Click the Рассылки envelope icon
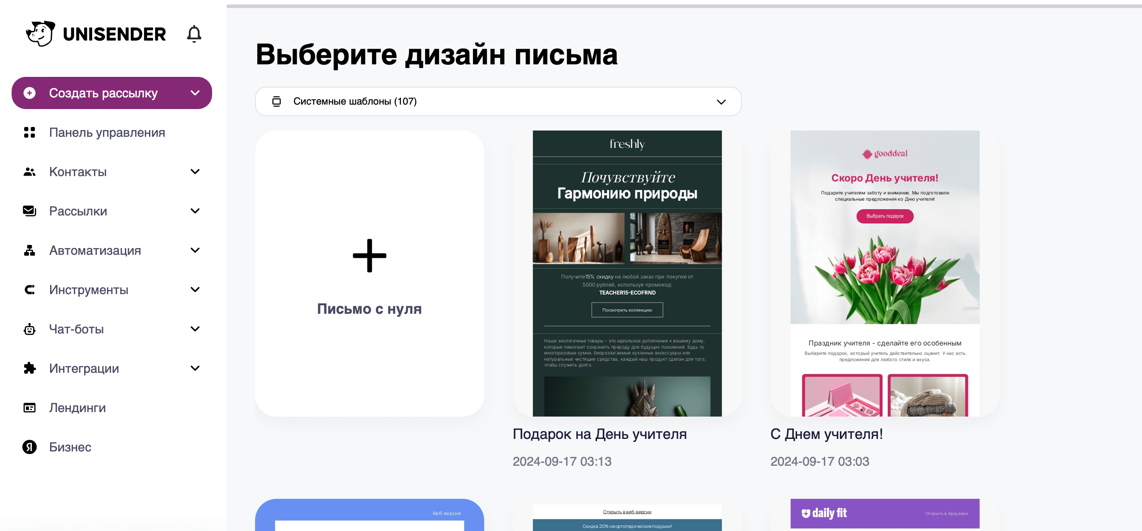The image size is (1142, 531). 30,211
